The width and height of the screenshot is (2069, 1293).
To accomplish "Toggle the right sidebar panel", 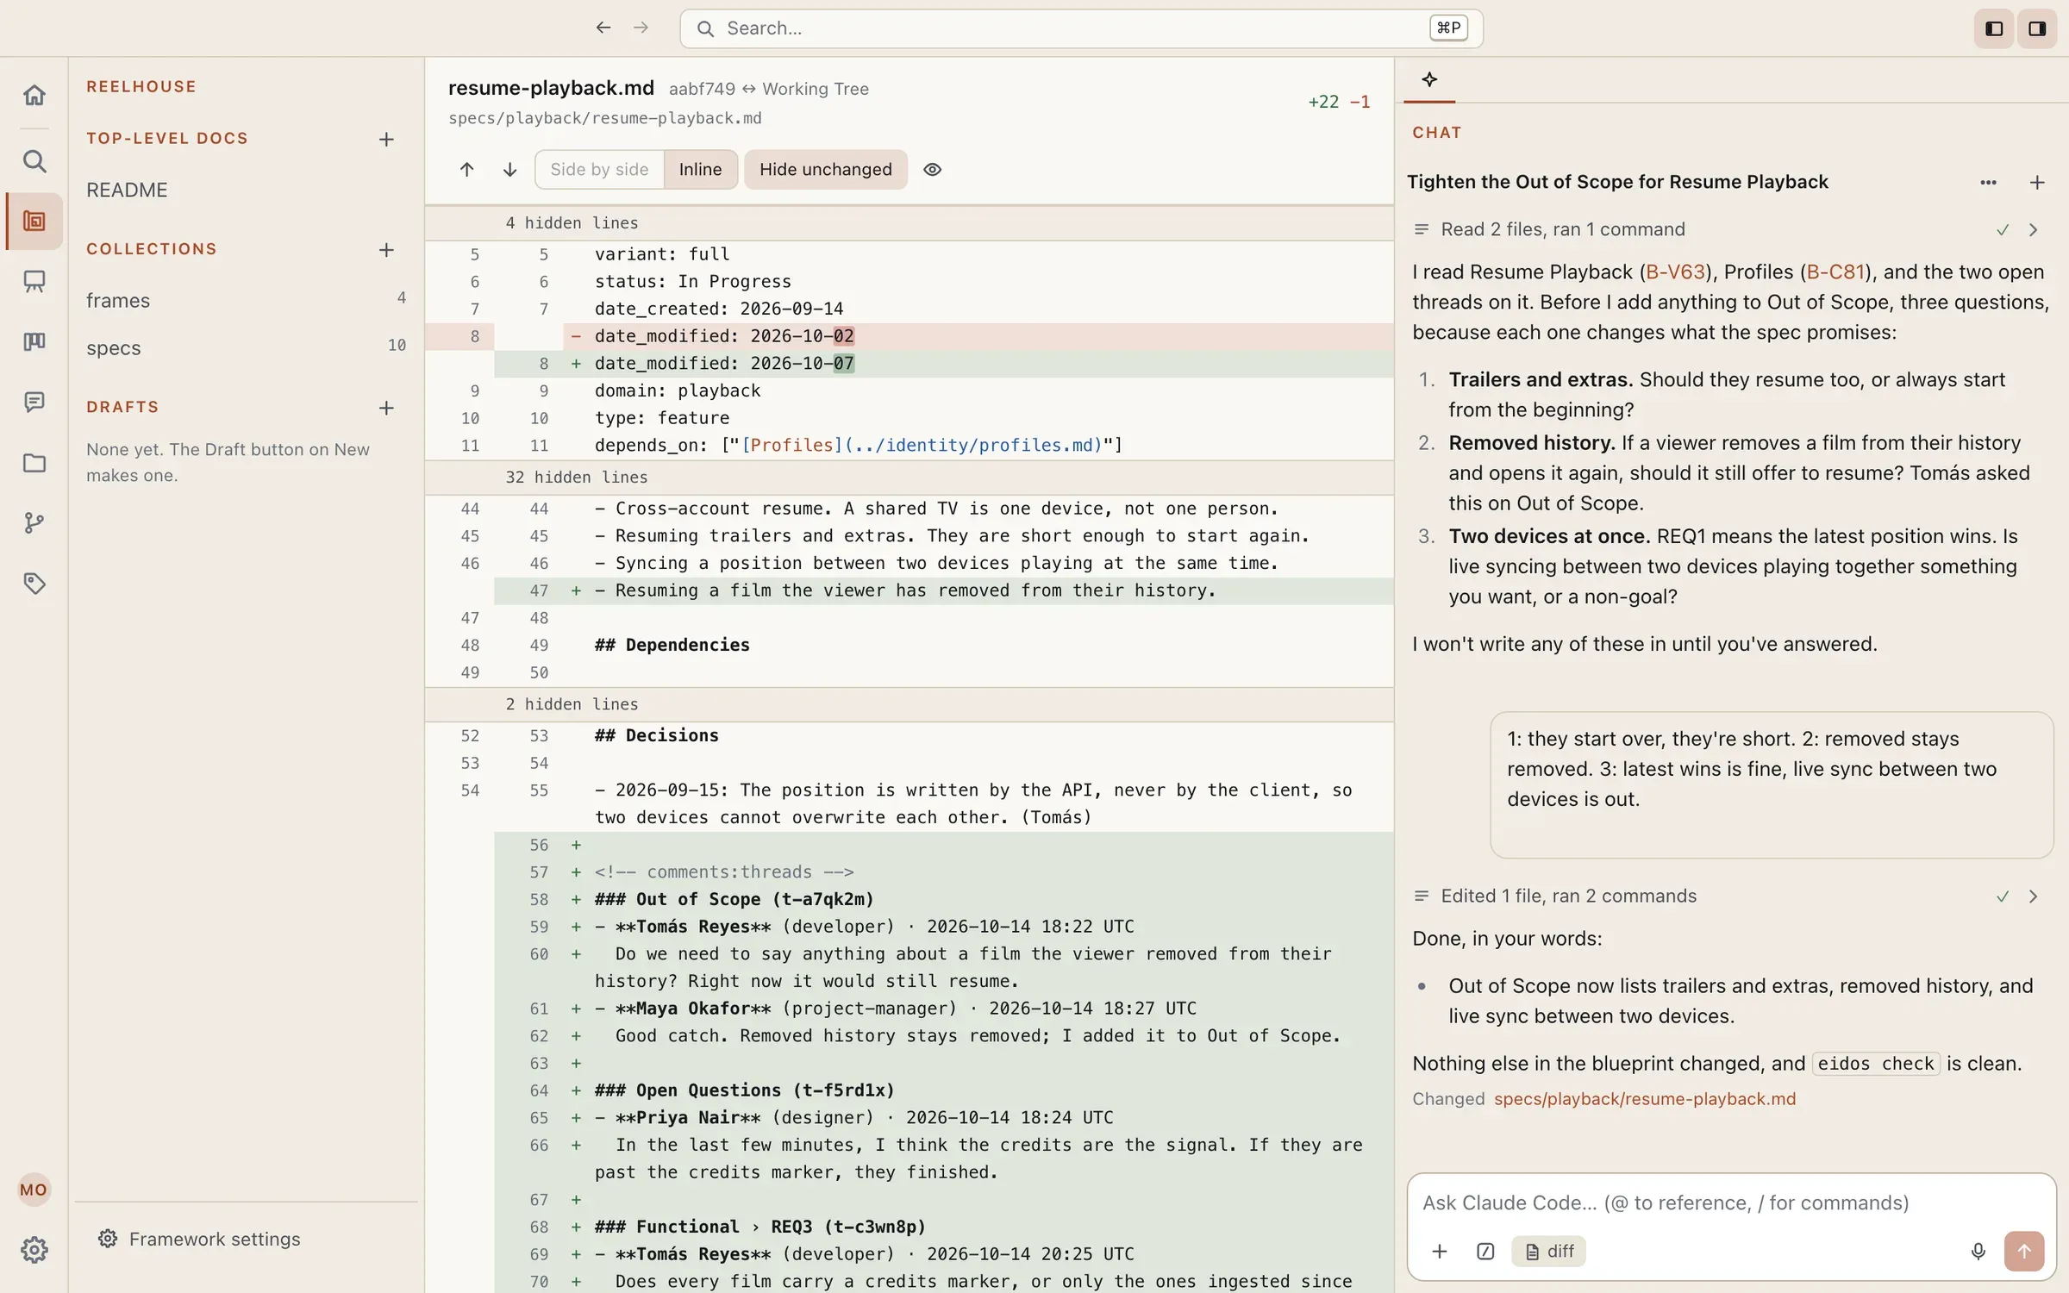I will 2037,28.
